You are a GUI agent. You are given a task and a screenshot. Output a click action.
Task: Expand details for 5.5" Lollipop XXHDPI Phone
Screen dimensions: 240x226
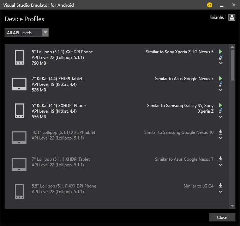click(x=221, y=192)
